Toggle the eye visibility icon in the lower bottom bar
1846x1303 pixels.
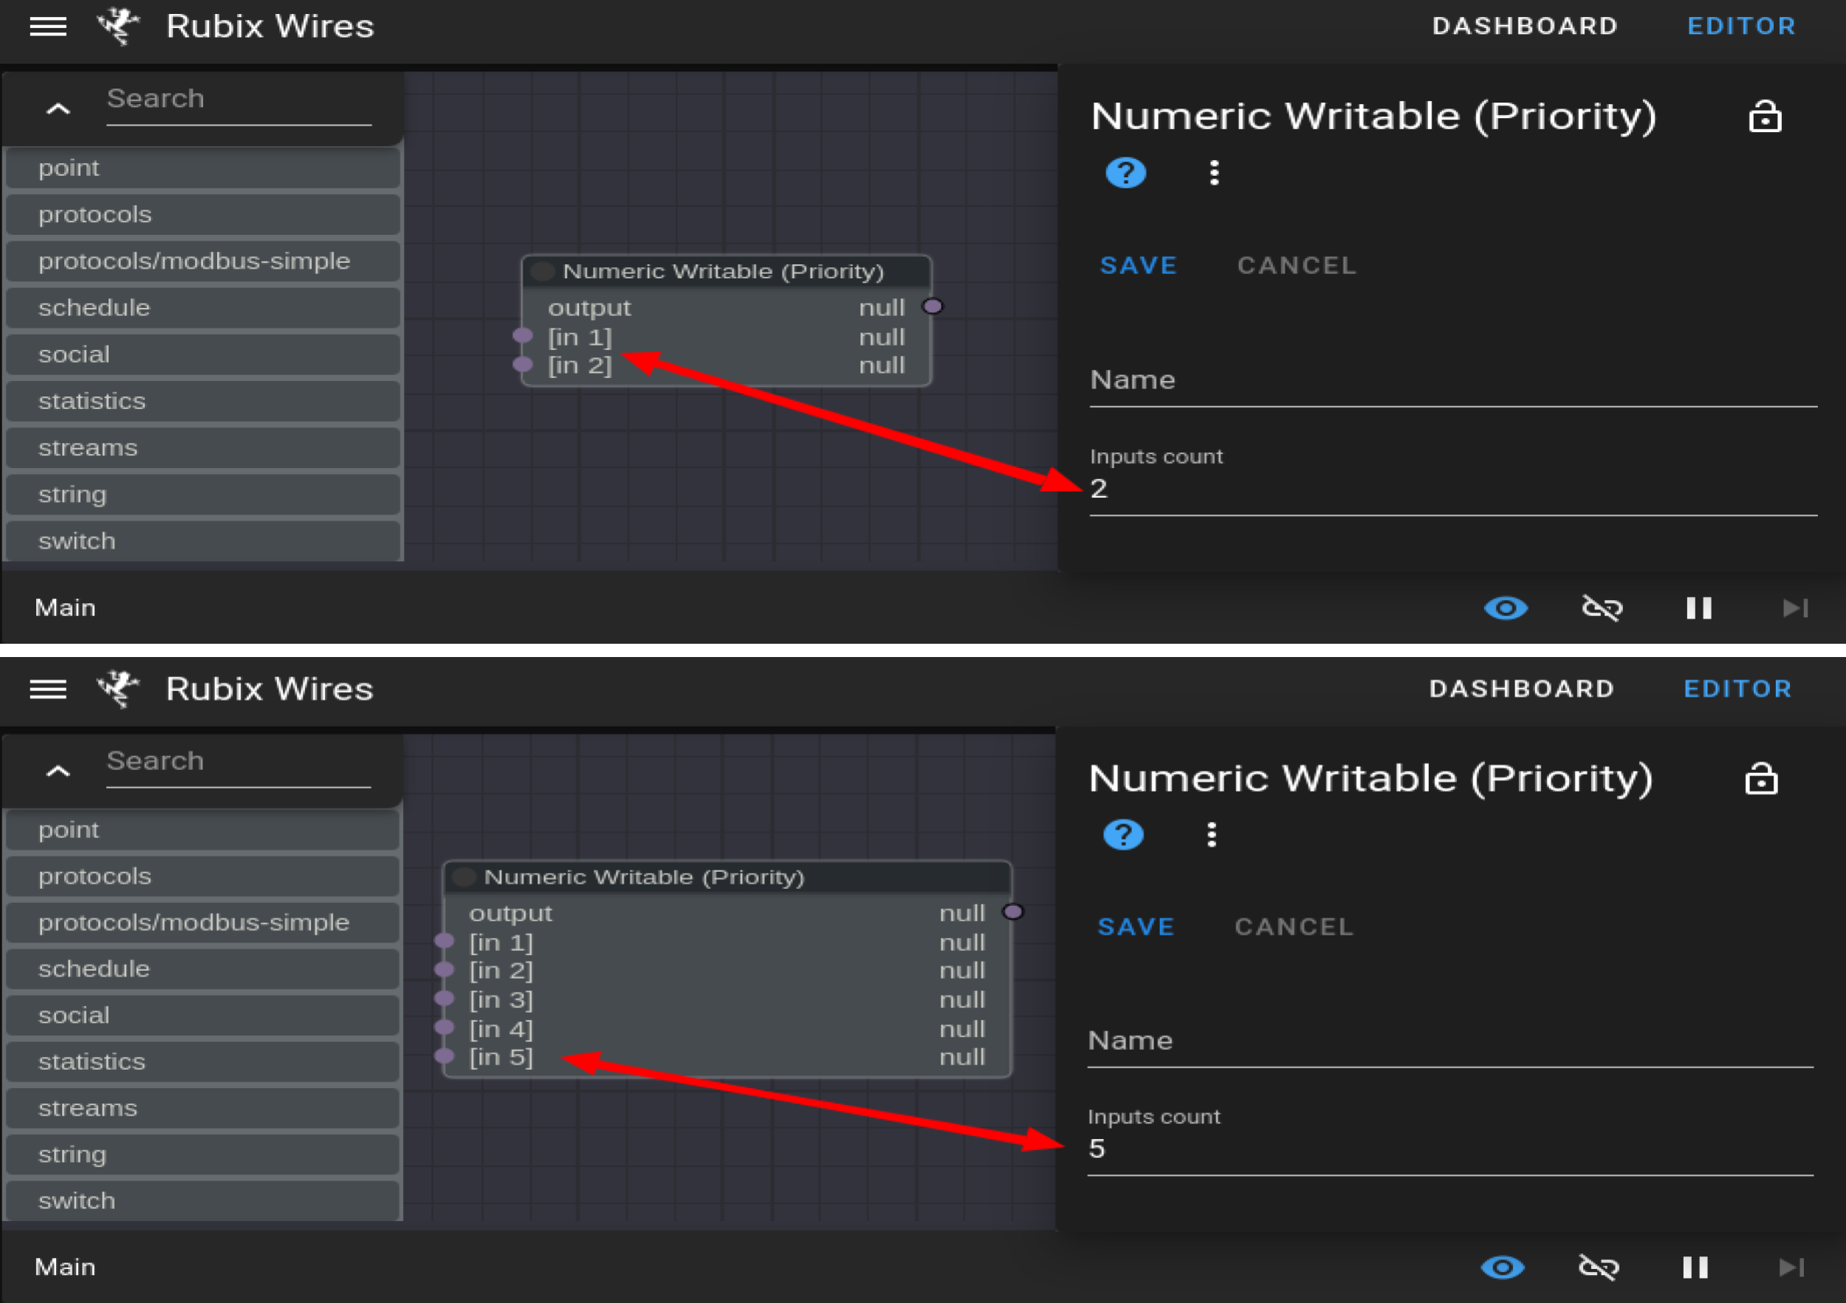click(x=1503, y=1268)
